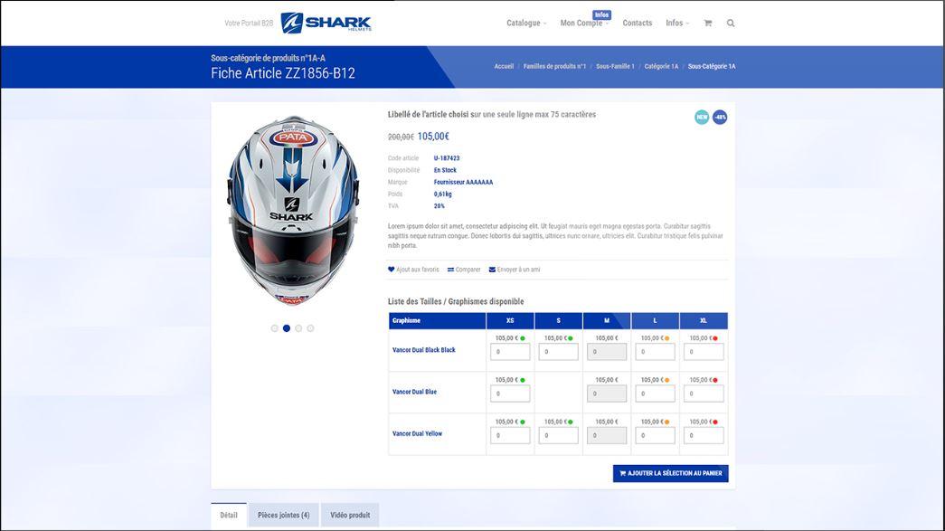Open the Vancor Dual Black Black graphic link
The height and width of the screenshot is (531, 945).
[424, 349]
